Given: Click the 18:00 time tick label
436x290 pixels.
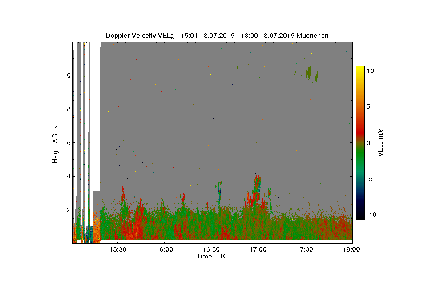Looking at the screenshot, I should 351,249.
